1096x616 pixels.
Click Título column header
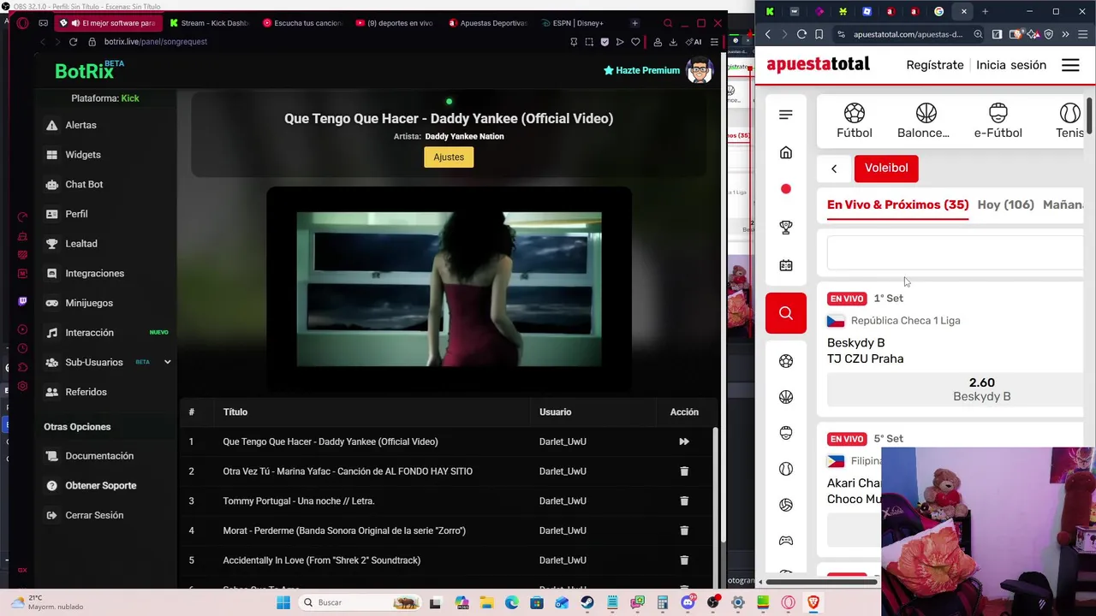235,412
